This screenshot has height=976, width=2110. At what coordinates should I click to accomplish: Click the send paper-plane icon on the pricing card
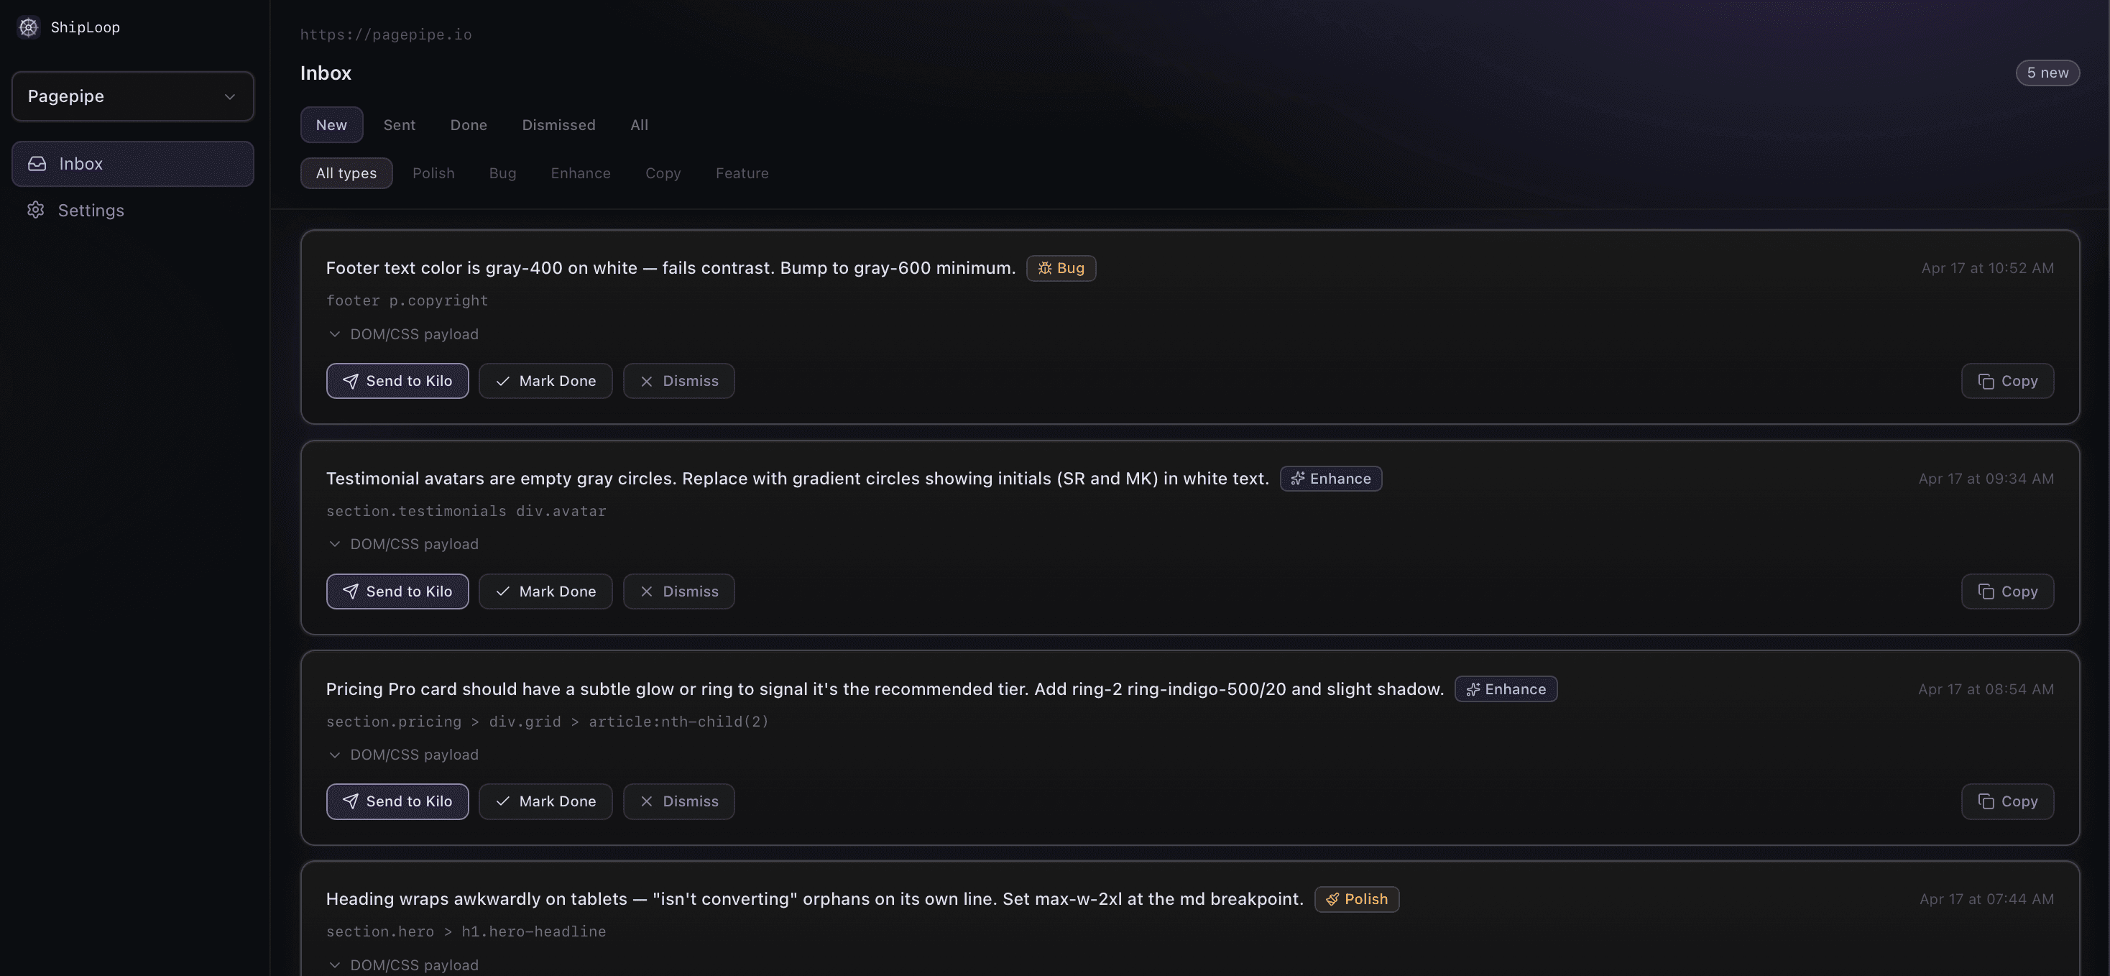(x=352, y=801)
